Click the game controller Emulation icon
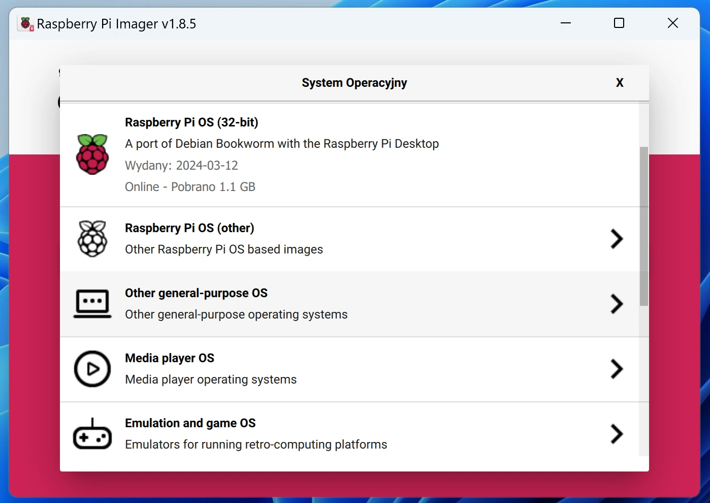Viewport: 710px width, 503px height. [x=92, y=434]
